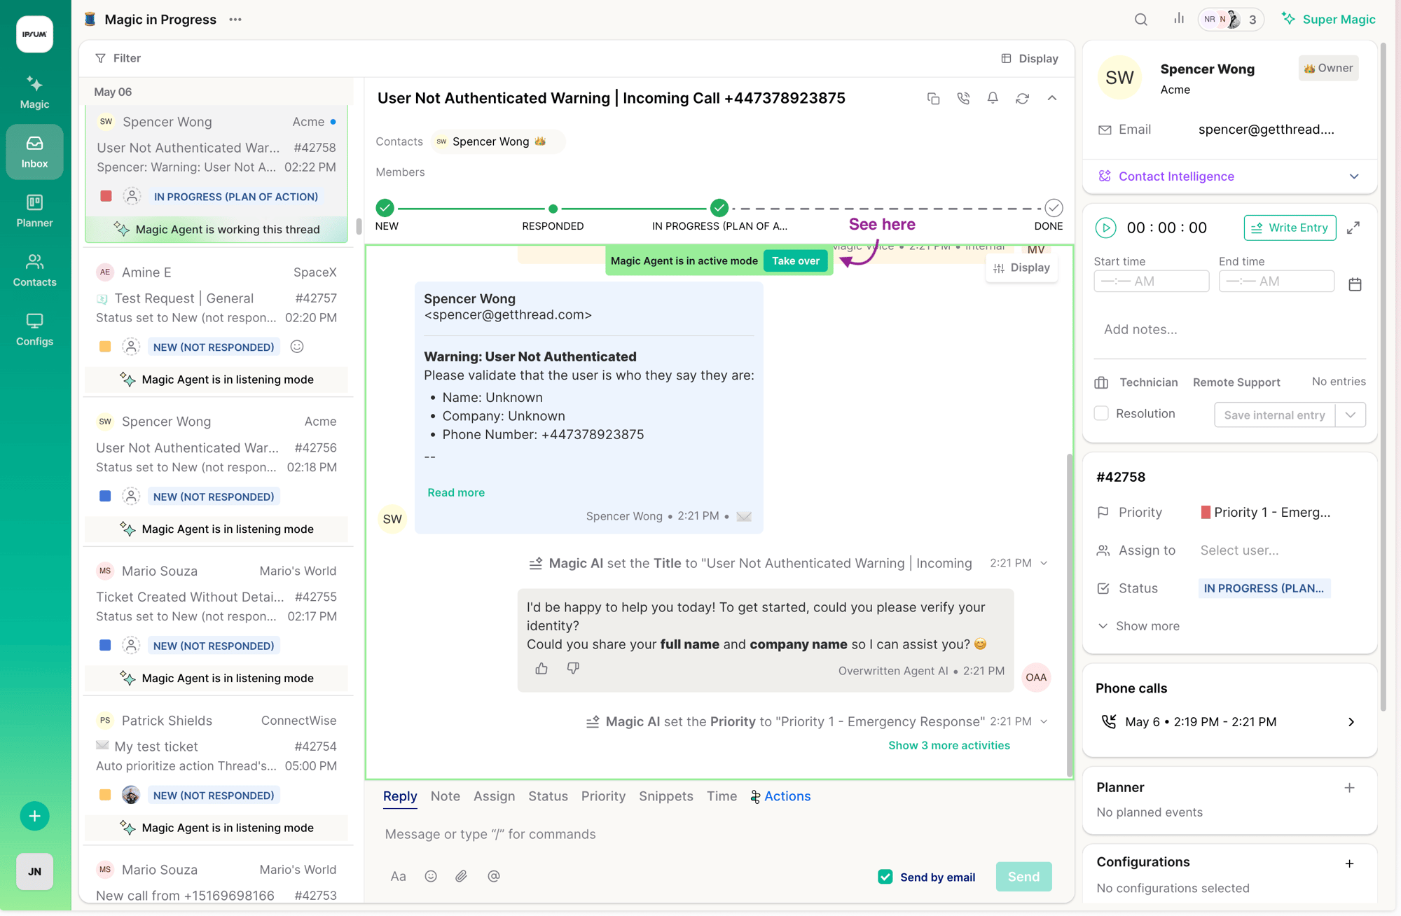The image size is (1401, 916).
Task: Expand Contact Intelligence section
Action: [x=1229, y=176]
